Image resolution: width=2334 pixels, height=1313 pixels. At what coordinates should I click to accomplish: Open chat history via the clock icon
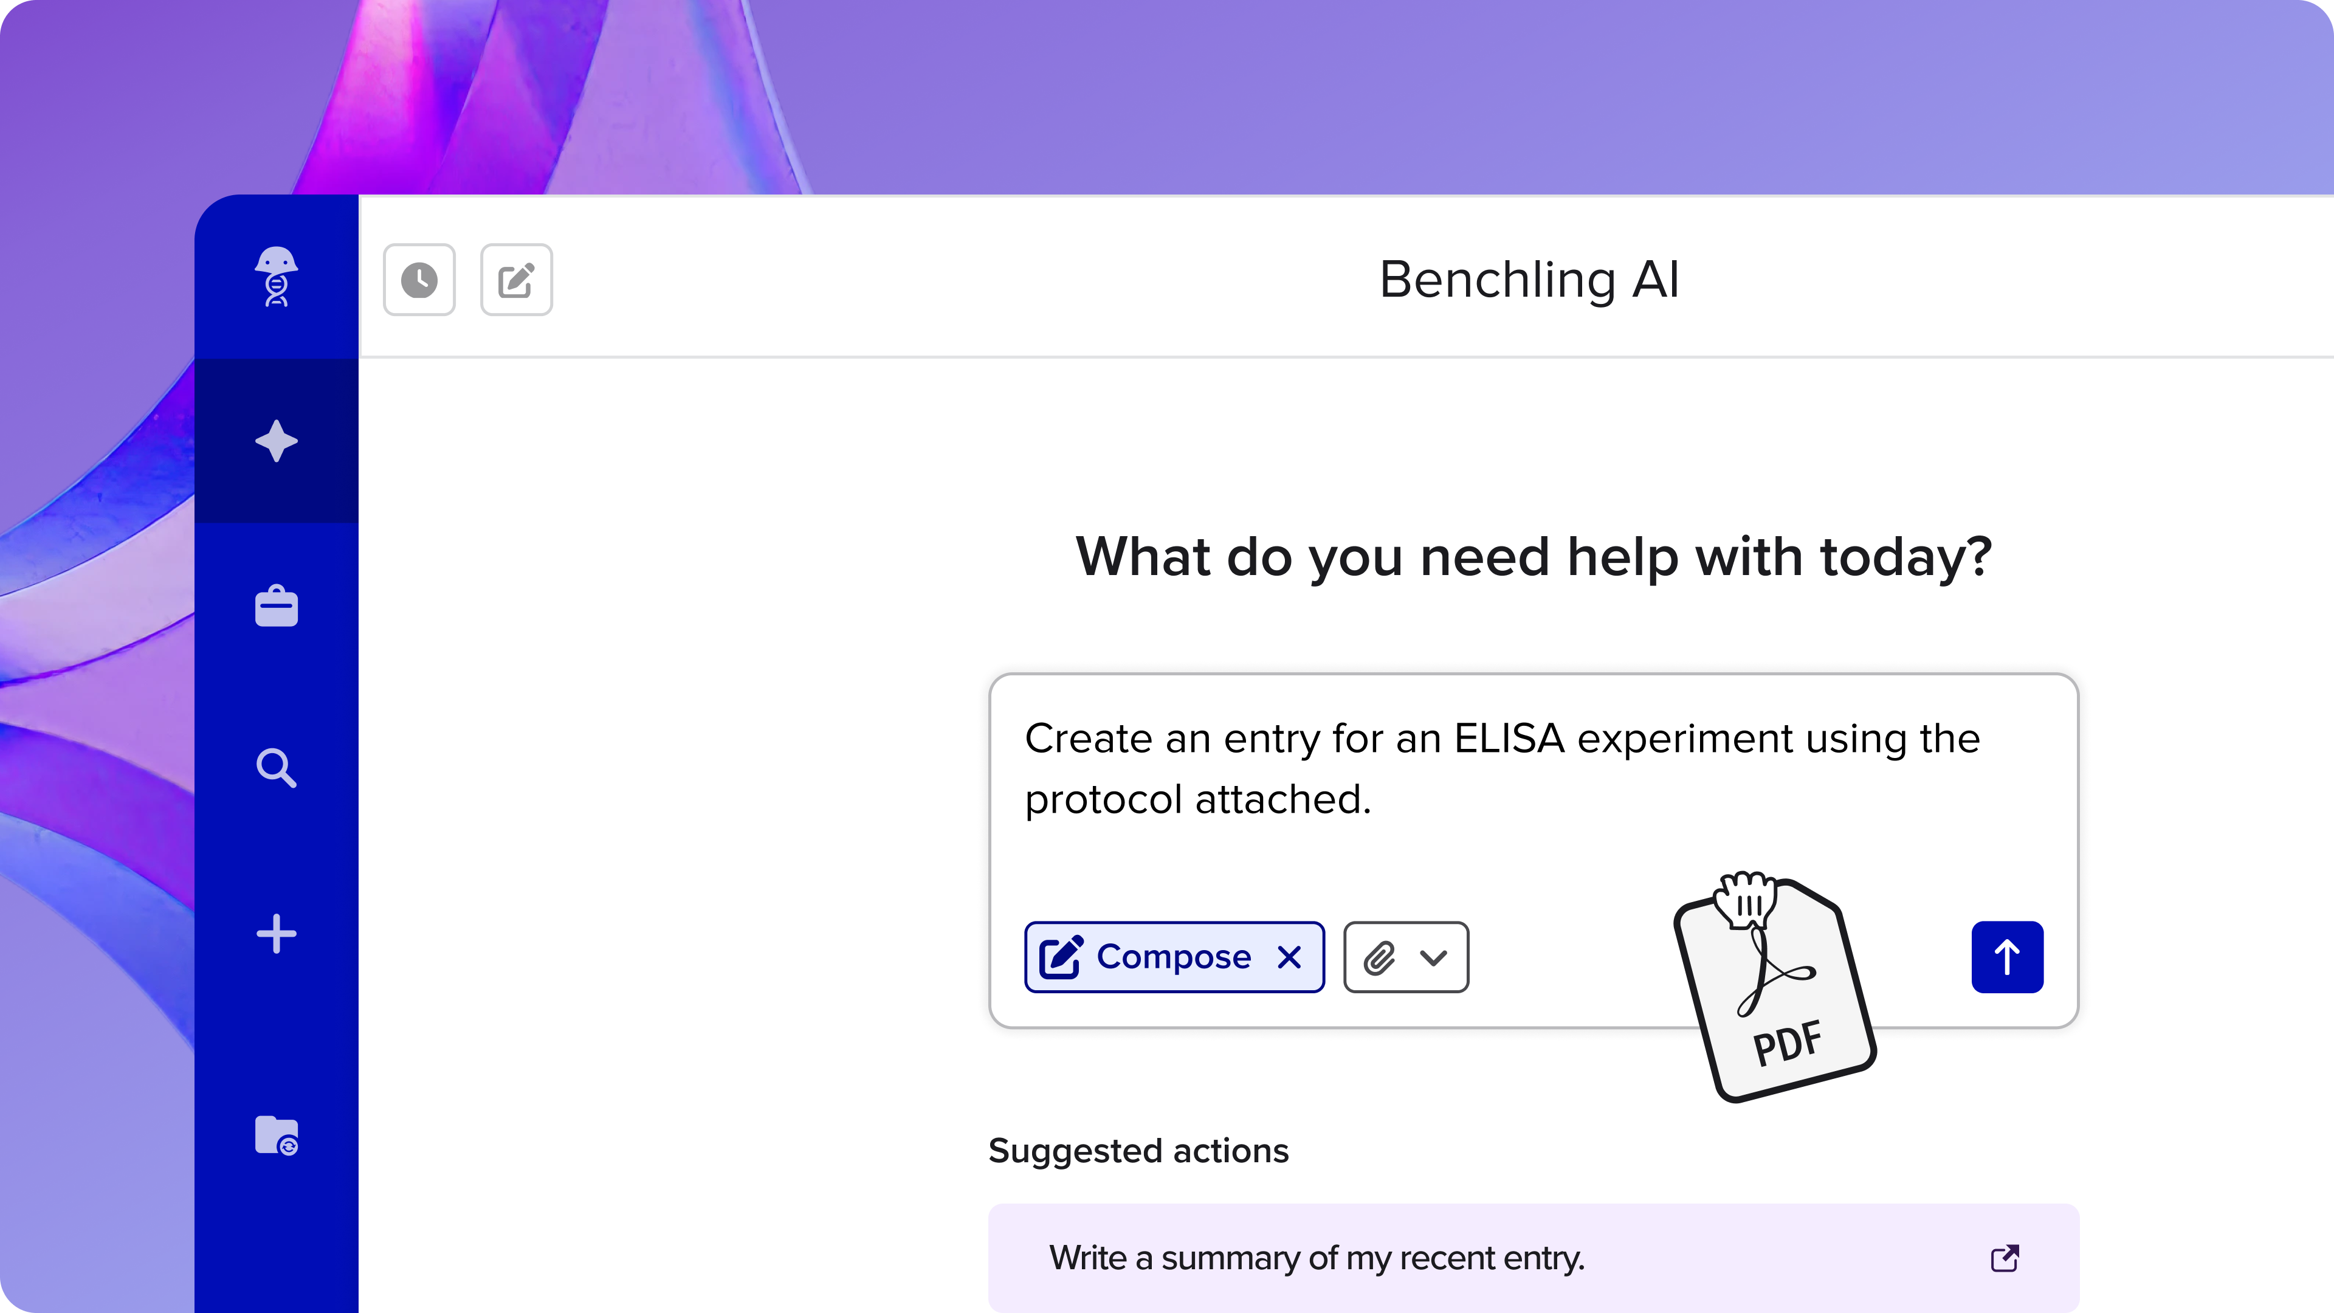(419, 280)
